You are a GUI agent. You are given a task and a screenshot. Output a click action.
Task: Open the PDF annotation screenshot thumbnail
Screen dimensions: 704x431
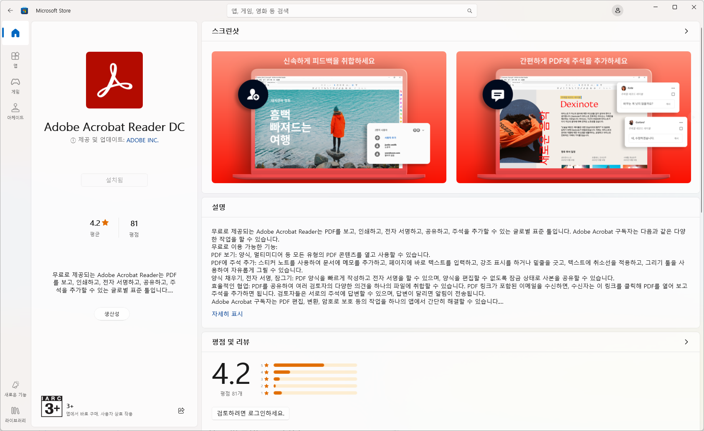(574, 117)
